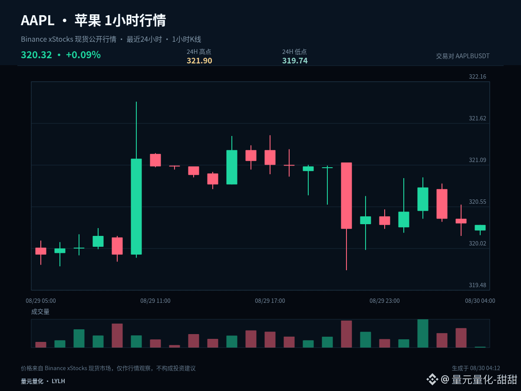
Task: Select the largest red candlestick body
Action: (x=346, y=195)
